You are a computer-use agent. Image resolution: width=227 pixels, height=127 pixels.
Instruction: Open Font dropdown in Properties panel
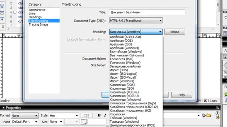click(25, 122)
